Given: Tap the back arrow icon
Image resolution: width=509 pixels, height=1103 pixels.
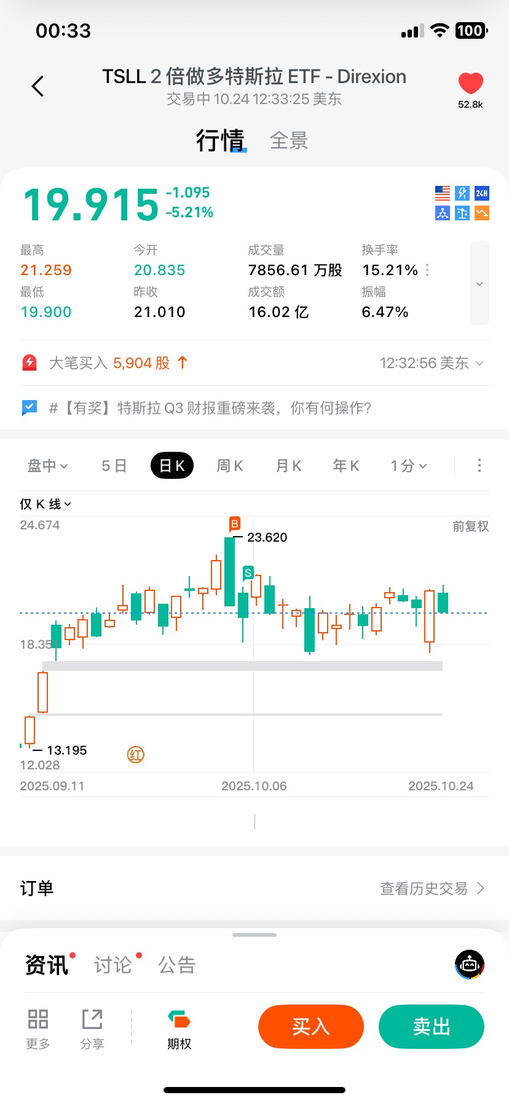Looking at the screenshot, I should tap(38, 86).
